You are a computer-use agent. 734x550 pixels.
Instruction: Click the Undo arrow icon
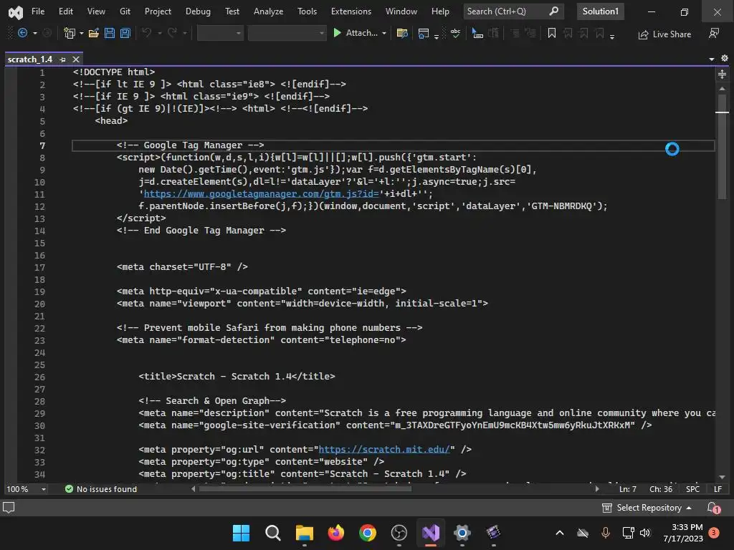tap(146, 33)
